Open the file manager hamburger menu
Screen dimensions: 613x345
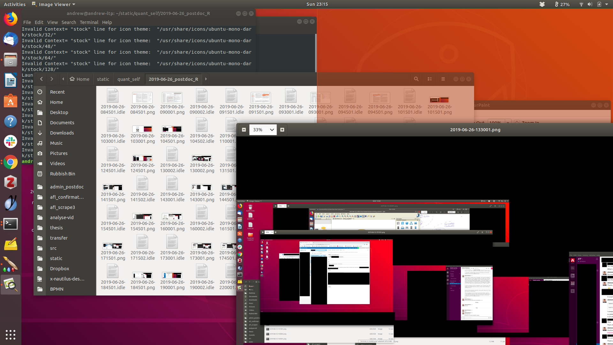[443, 79]
